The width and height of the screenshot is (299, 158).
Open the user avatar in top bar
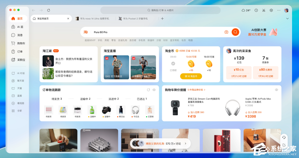[286, 10]
